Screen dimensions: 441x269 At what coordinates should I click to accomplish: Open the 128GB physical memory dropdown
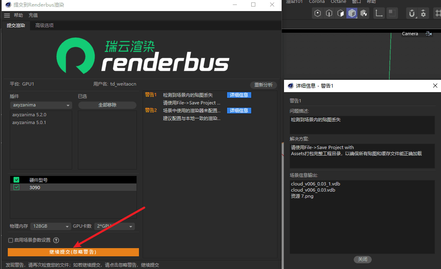click(x=50, y=226)
